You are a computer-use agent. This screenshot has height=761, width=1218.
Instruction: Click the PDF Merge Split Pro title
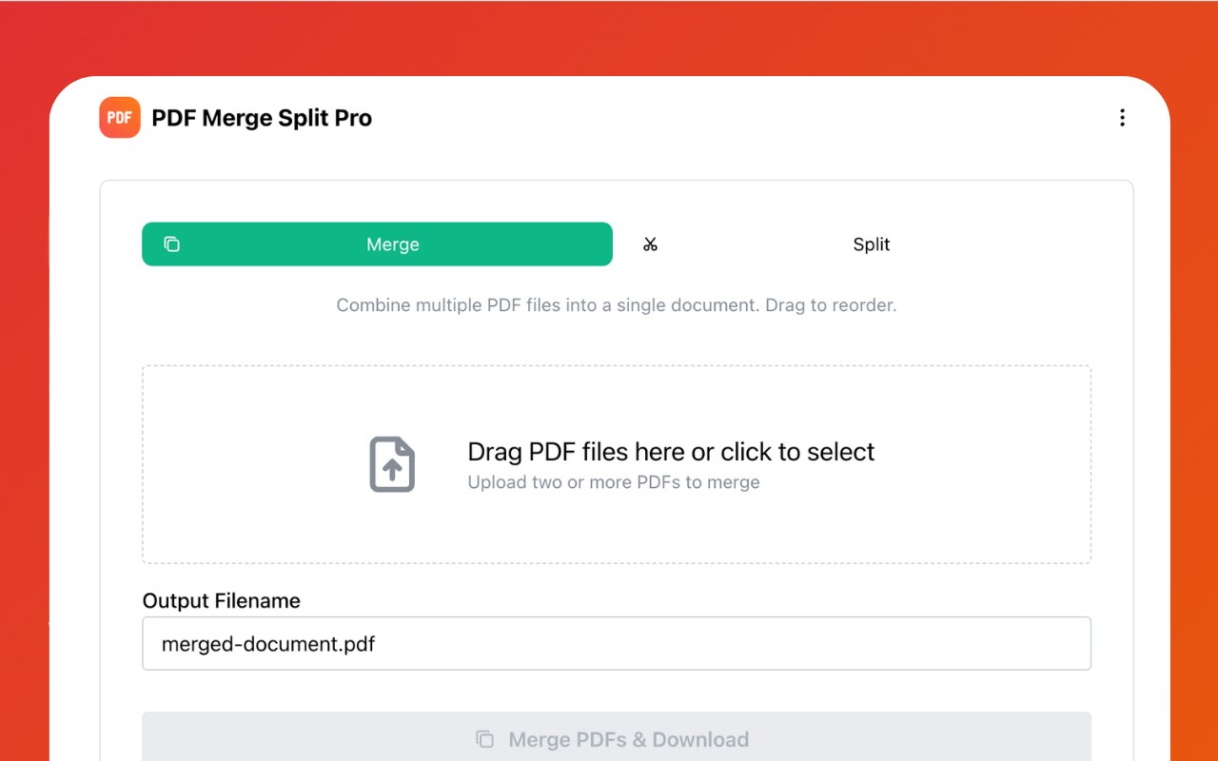[262, 118]
